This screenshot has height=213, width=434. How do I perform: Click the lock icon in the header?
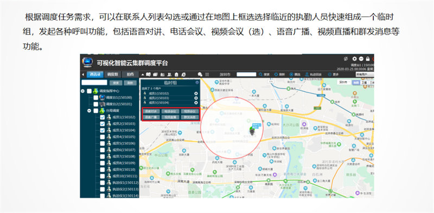pos(368,59)
